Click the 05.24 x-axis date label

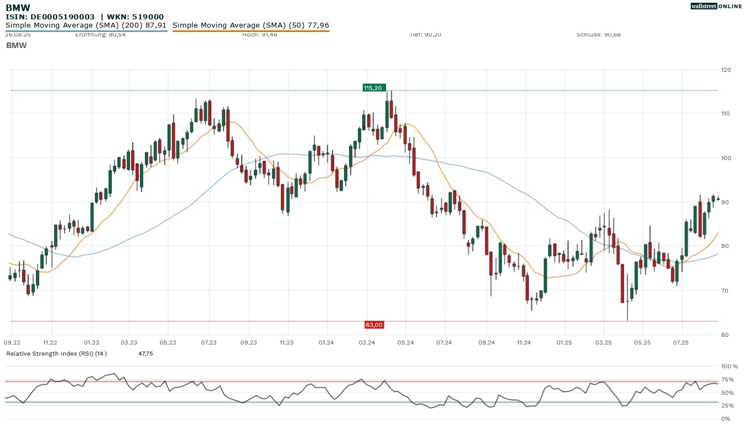[406, 343]
